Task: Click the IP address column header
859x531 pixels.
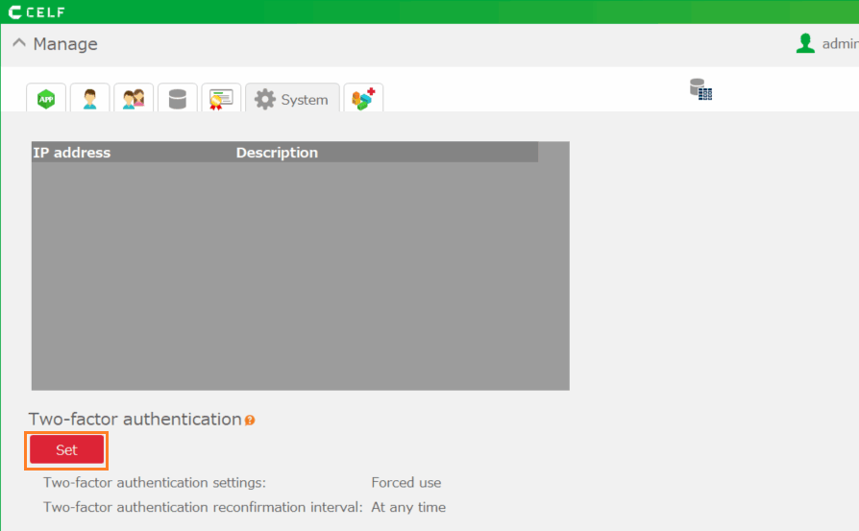Action: (72, 153)
